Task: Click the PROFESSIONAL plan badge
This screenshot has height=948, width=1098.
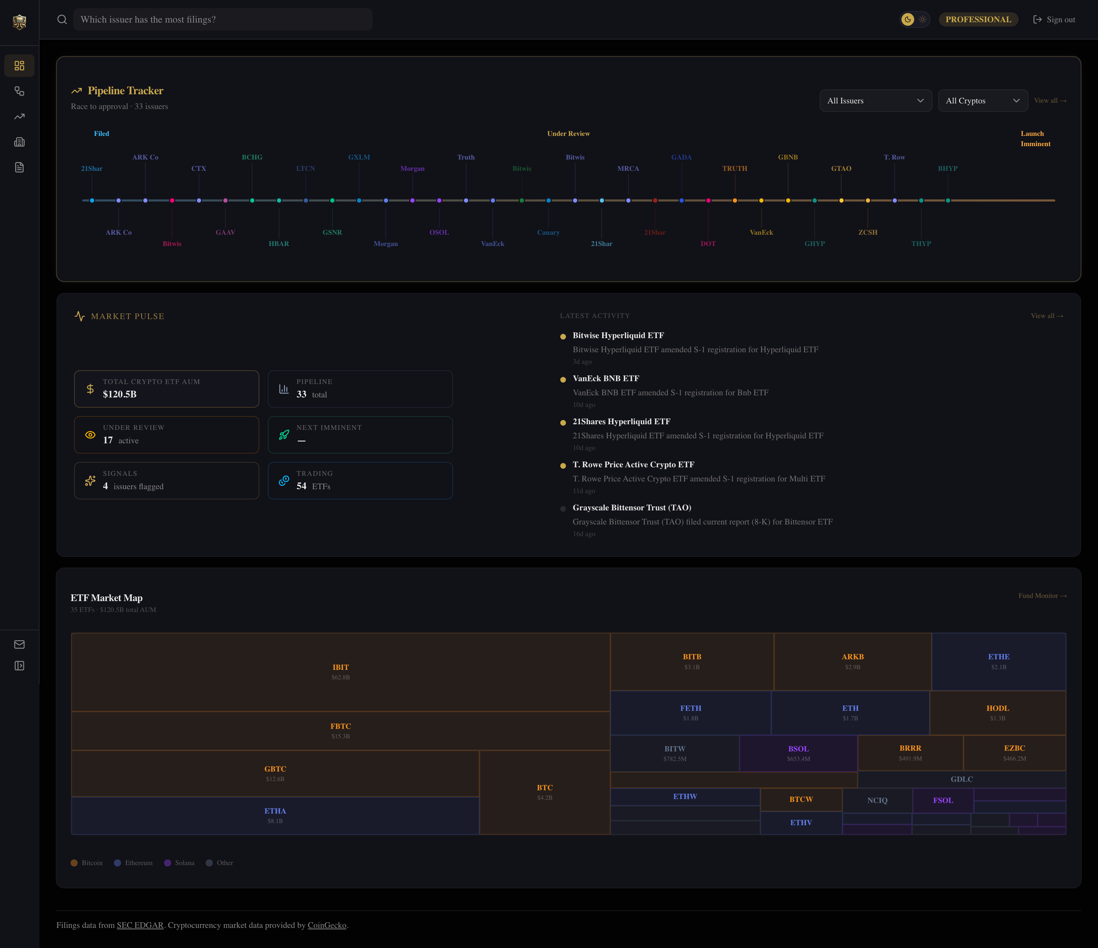Action: pos(978,20)
